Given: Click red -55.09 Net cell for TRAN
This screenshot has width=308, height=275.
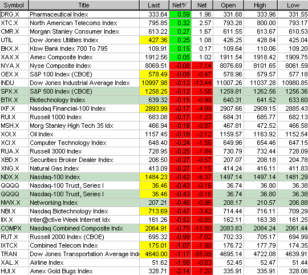Looking at the screenshot, I should 202,254.
